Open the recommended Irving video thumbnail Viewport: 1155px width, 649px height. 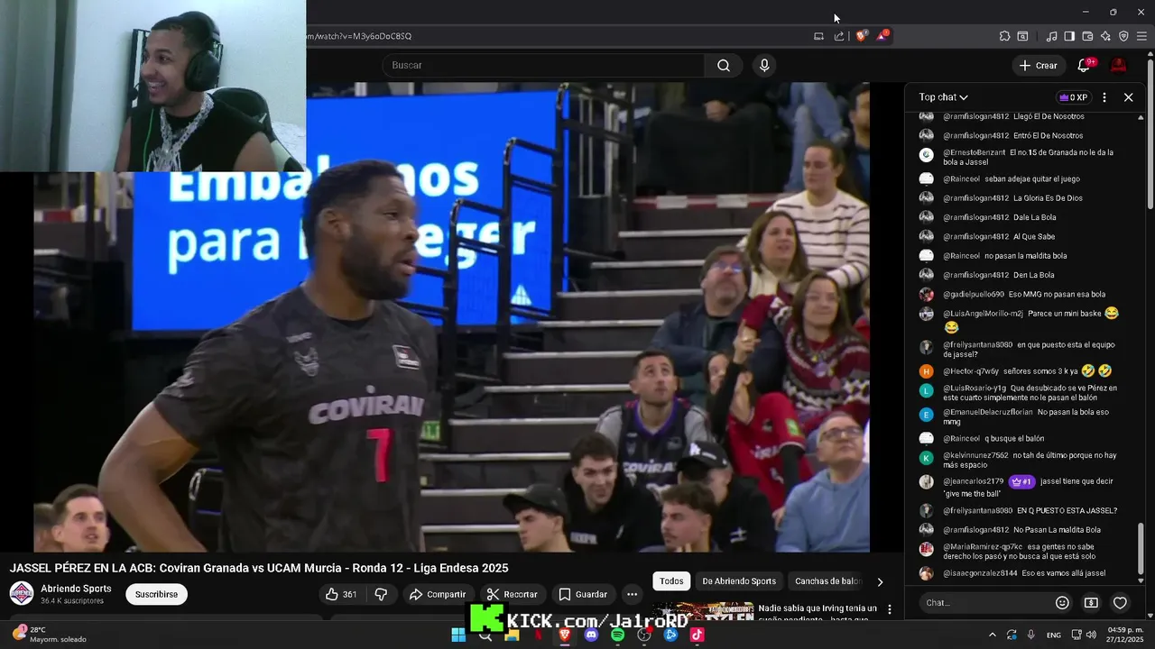point(702,611)
